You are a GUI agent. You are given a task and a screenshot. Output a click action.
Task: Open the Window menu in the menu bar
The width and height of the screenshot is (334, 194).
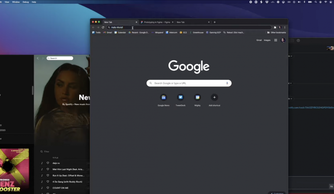point(16,2)
